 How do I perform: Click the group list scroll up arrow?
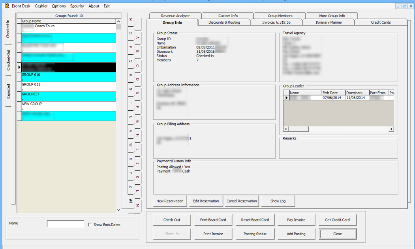[x=118, y=21]
